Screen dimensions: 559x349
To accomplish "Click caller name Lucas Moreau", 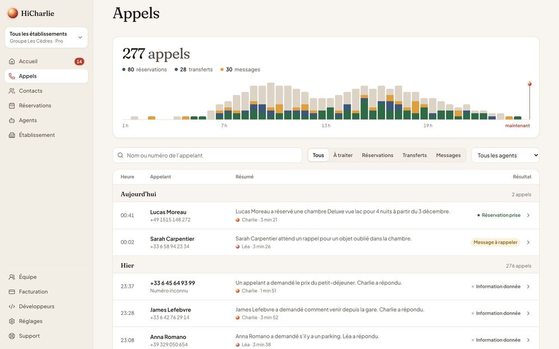I will click(x=168, y=212).
